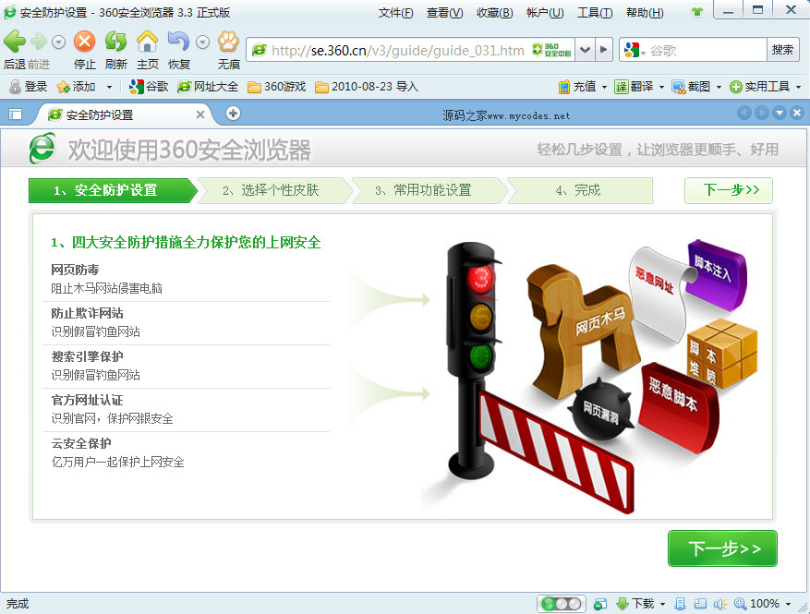The width and height of the screenshot is (810, 614).
Task: Expand the 添加 favorites dropdown arrow
Action: point(109,87)
